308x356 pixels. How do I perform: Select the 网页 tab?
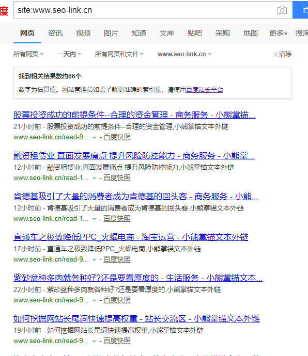click(x=27, y=33)
